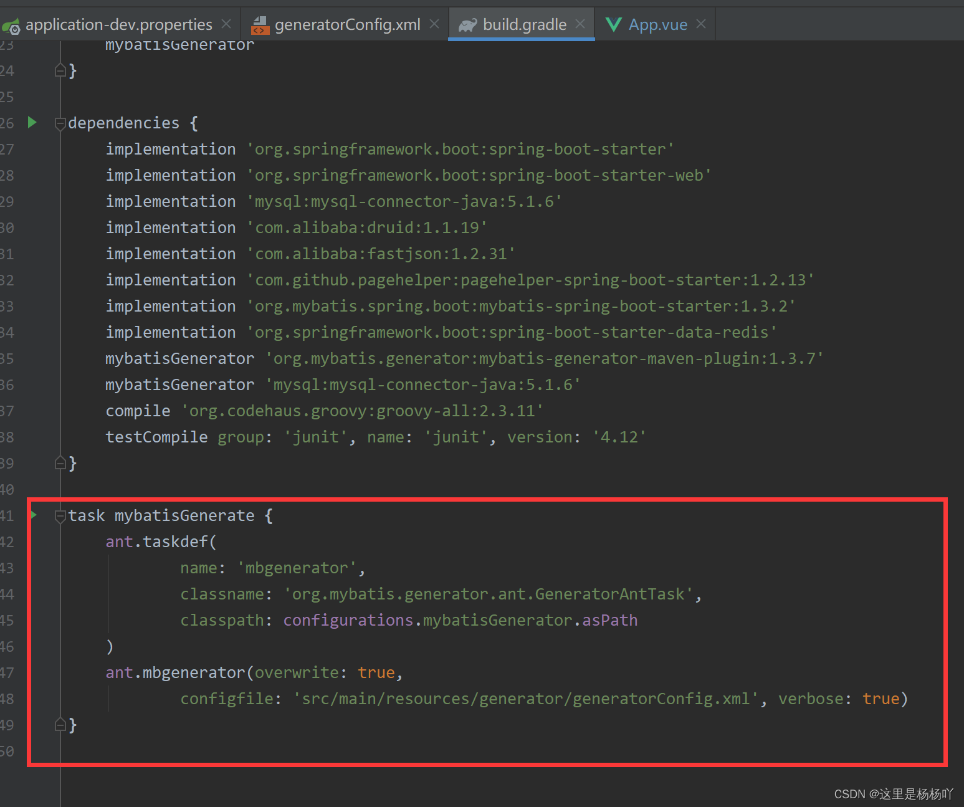Click the 'mbgenerator' name string

tap(297, 568)
